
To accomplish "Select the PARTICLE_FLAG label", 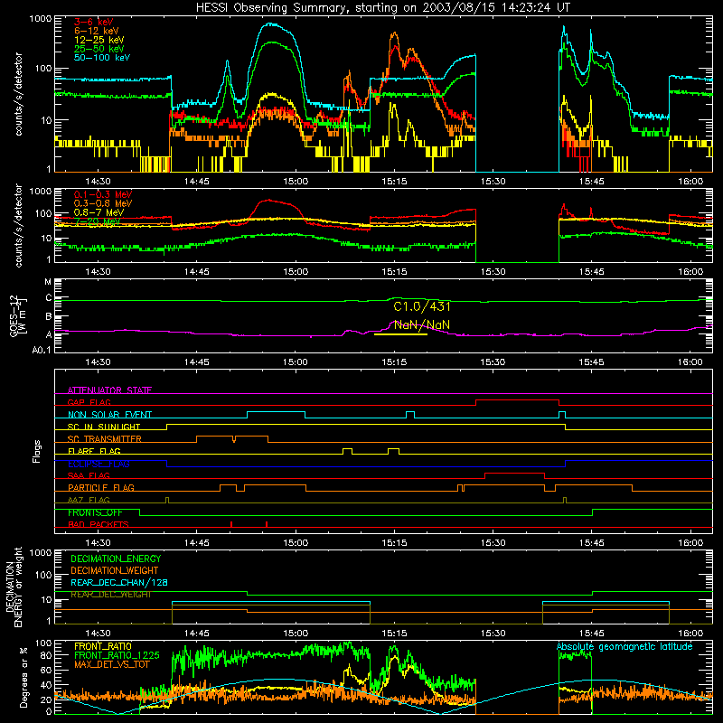I will [x=101, y=487].
